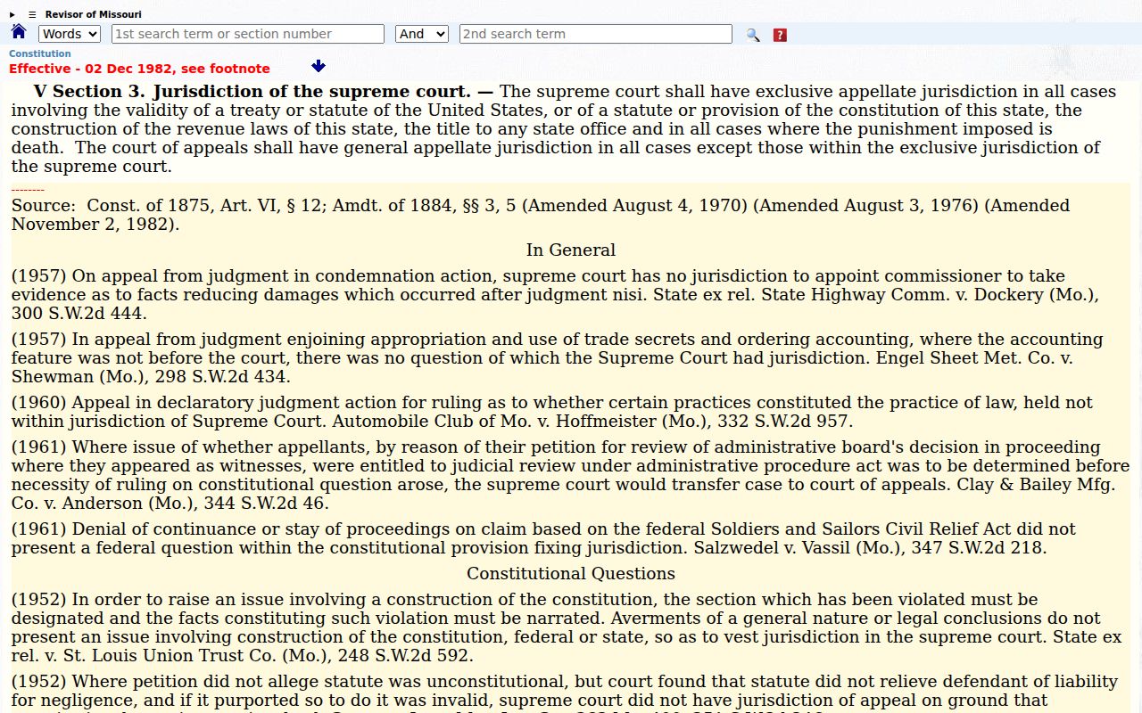Open the red question mark help icon
1142x713 pixels.
(x=780, y=35)
